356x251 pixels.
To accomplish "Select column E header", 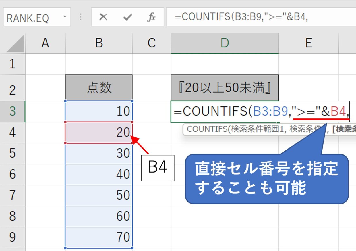I will point(309,43).
